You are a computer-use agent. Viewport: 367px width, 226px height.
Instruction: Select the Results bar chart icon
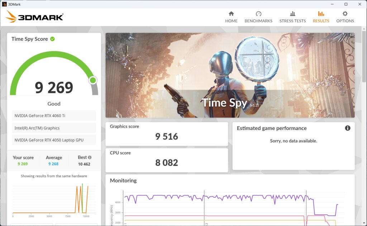(x=321, y=14)
